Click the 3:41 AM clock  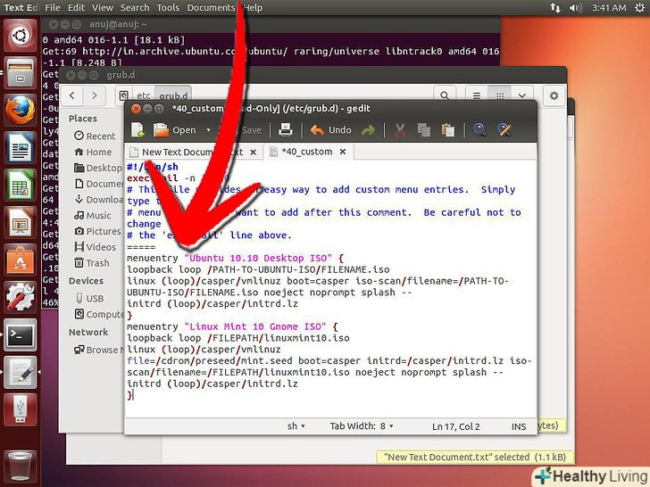click(x=609, y=7)
